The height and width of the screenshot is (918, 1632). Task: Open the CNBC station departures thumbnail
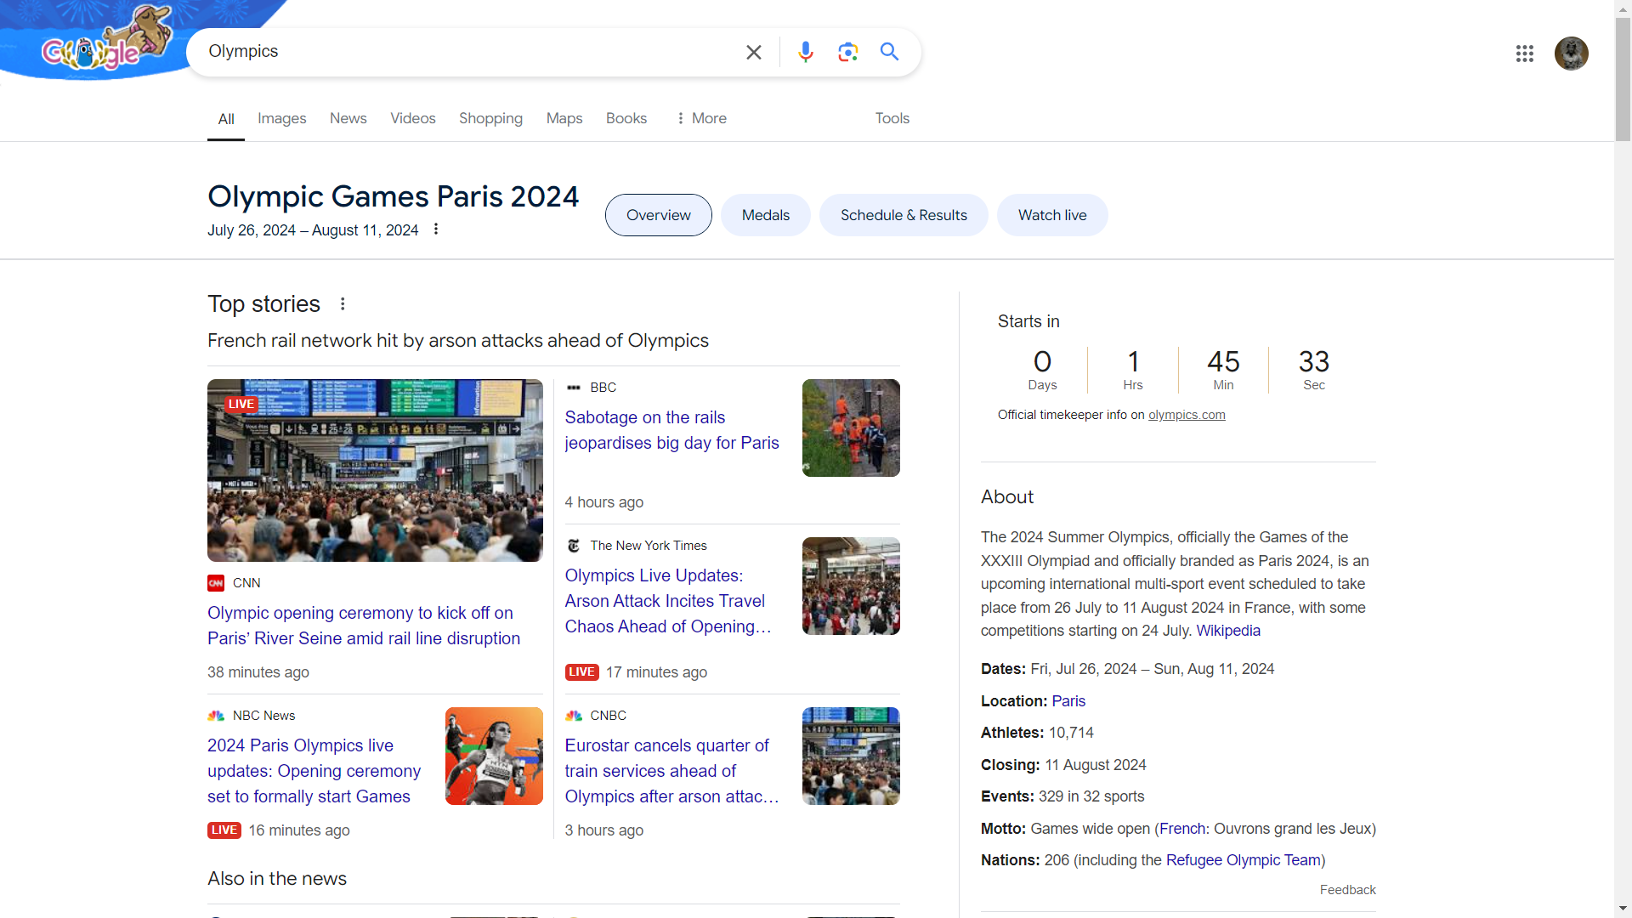coord(851,756)
